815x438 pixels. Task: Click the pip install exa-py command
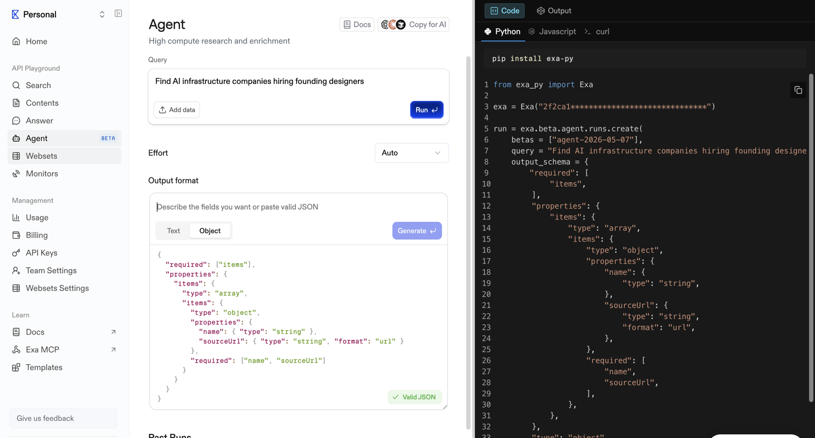tap(533, 59)
